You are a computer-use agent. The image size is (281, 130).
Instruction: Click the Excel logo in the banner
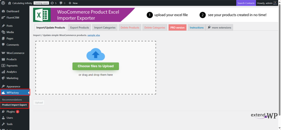pos(42,15)
